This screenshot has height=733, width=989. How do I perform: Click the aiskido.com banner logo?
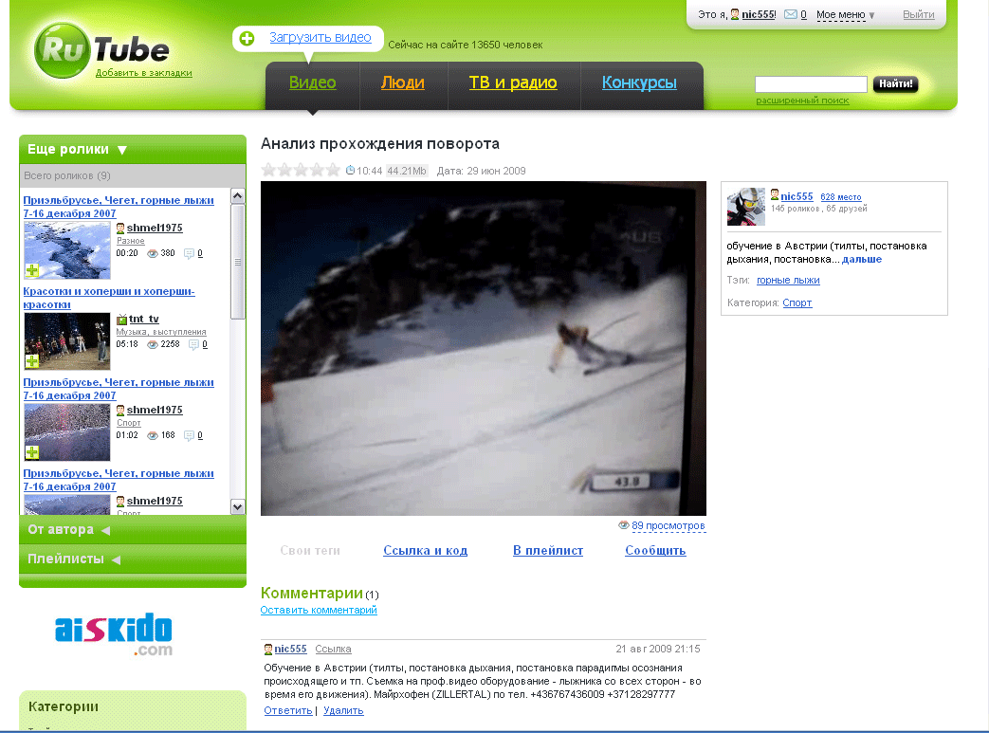click(114, 633)
